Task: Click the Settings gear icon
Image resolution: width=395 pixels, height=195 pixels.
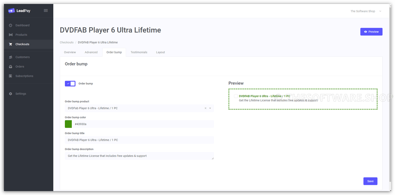Action: pyautogui.click(x=11, y=94)
